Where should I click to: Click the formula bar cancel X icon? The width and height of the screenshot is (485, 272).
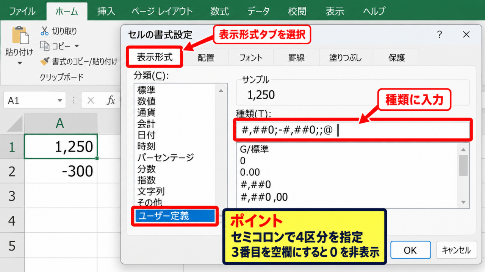click(91, 100)
